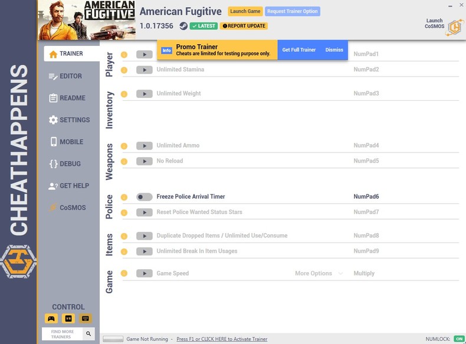
Task: Activate No Reload cheat
Action: tap(145, 161)
